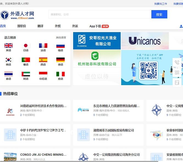Select the French (法语) flag icon
Viewport: 183px width, 162px height.
pos(43,46)
